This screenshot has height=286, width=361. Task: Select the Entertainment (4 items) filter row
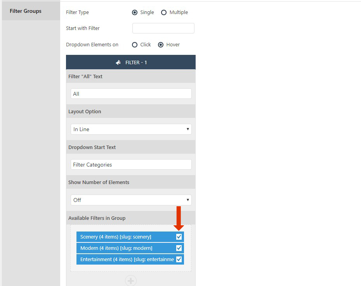click(130, 260)
